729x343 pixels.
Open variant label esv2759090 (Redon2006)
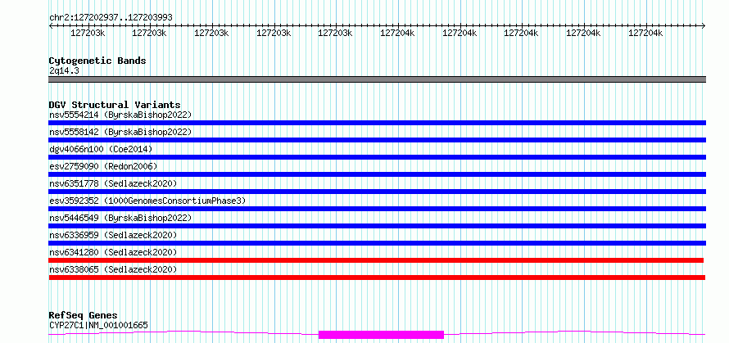(x=103, y=166)
